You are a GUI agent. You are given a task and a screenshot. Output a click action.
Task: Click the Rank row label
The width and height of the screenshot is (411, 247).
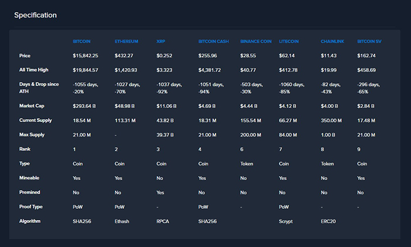click(25, 149)
